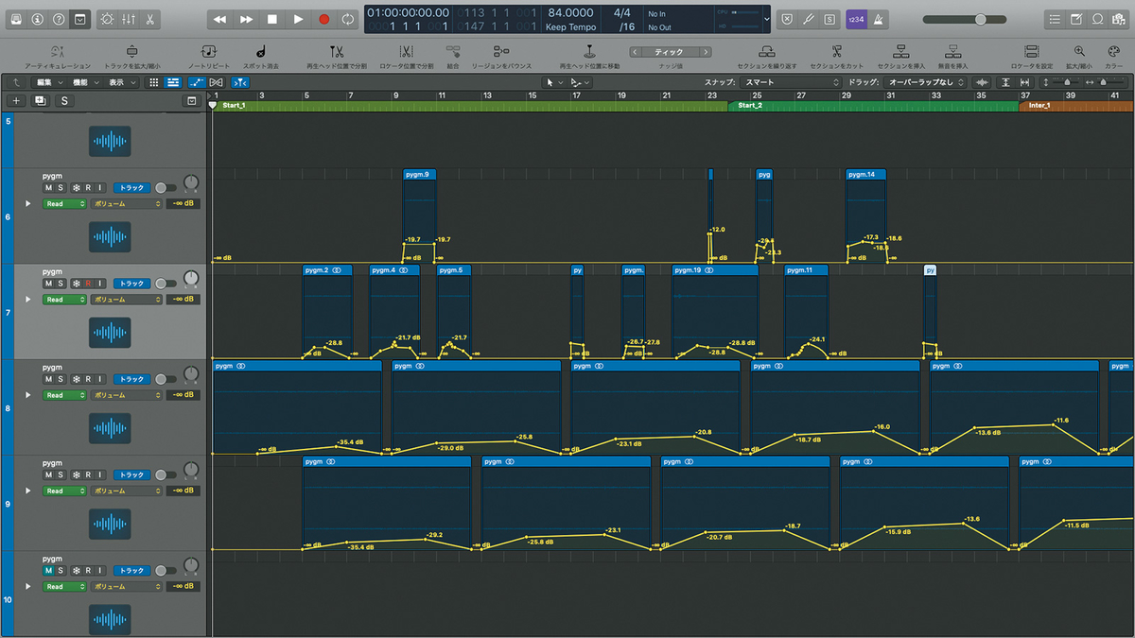Open track 7 ボリューム automation parameter dropdown
The width and height of the screenshot is (1135, 638).
tap(127, 300)
